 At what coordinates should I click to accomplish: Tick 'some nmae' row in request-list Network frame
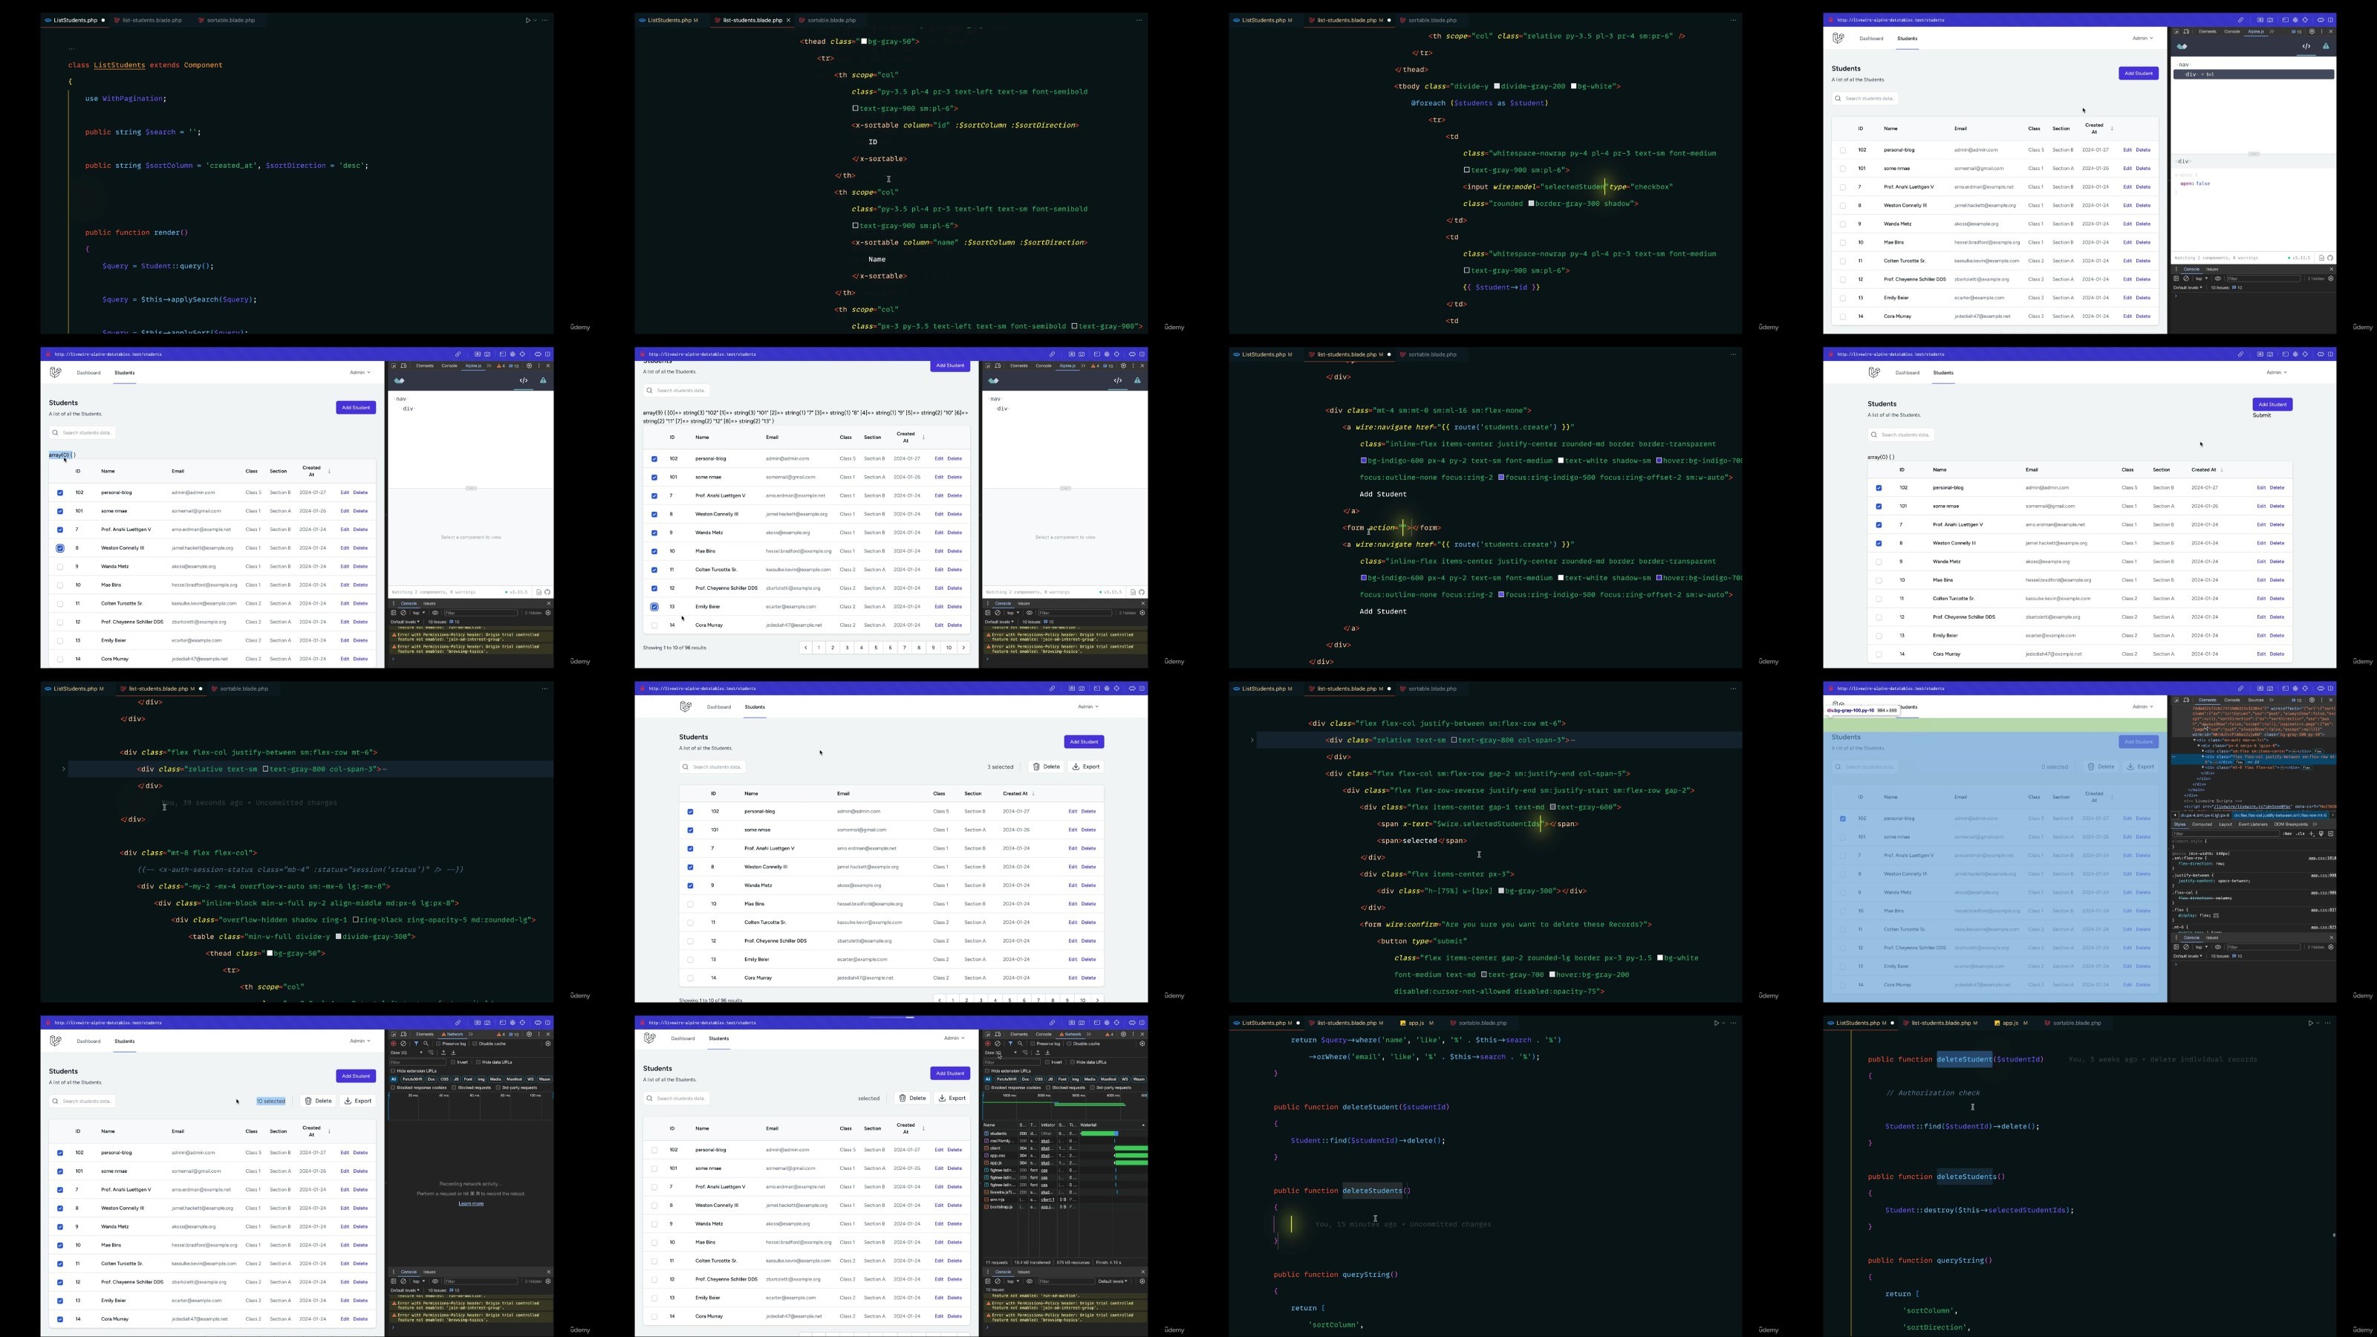654,1168
